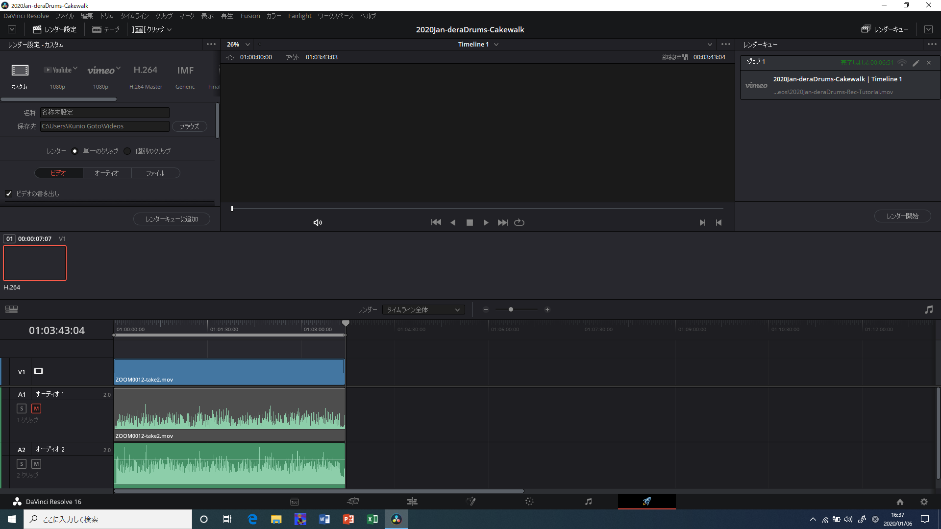The image size is (941, 529).
Task: Toggle export video (ビデオの書き出し) checkbox
Action: pyautogui.click(x=9, y=193)
